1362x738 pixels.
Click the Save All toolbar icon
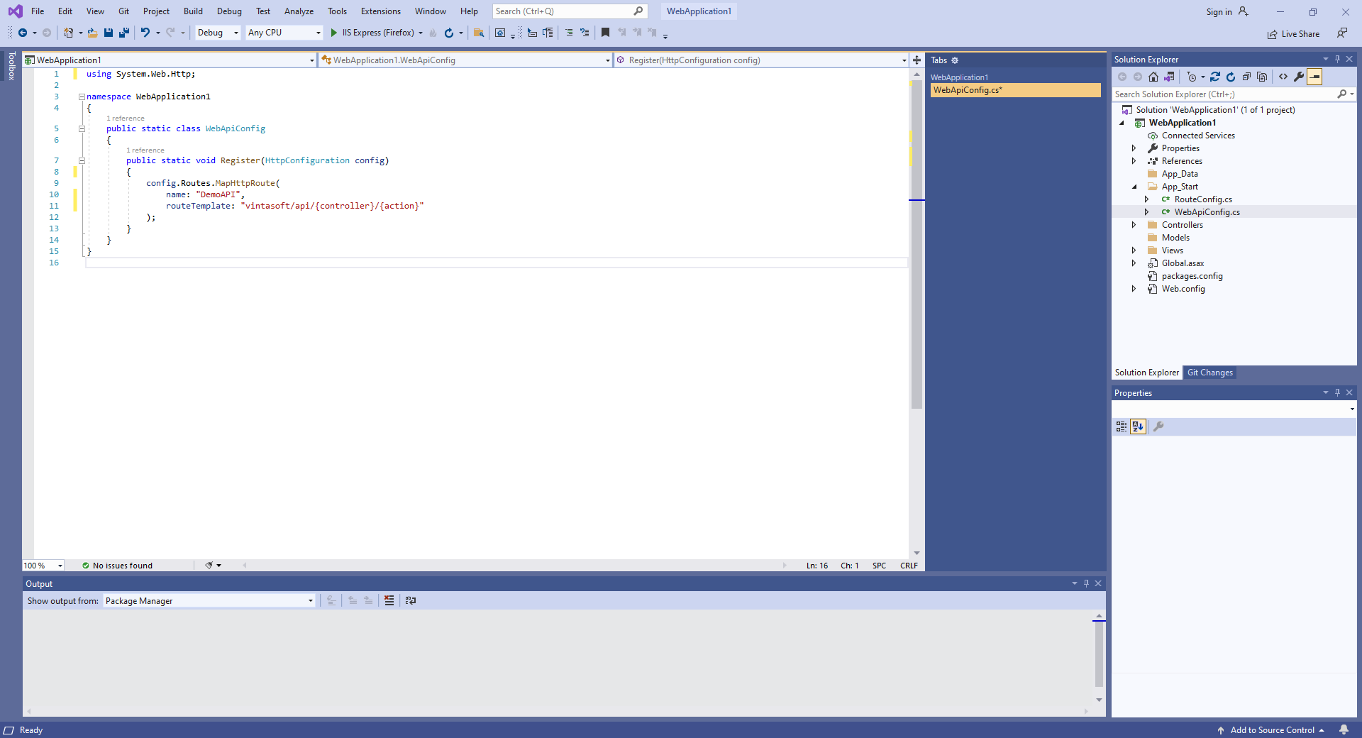pos(124,33)
